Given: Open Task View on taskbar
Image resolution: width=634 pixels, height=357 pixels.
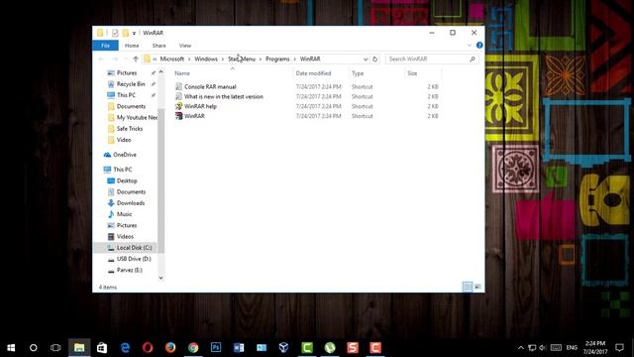Looking at the screenshot, I should (x=55, y=347).
